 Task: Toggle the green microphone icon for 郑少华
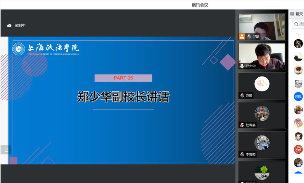tap(242, 66)
